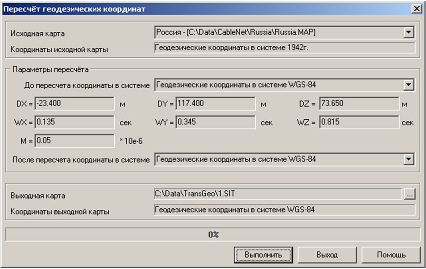Open the 'До пересчета' coordinate system dropdown

407,86
